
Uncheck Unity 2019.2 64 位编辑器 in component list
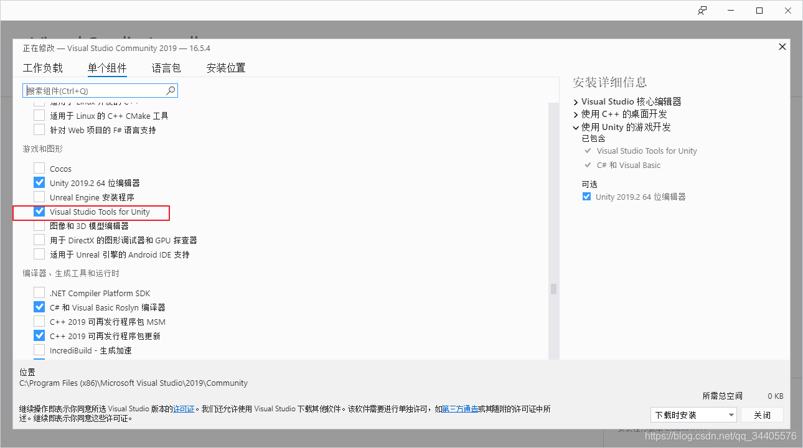(39, 183)
